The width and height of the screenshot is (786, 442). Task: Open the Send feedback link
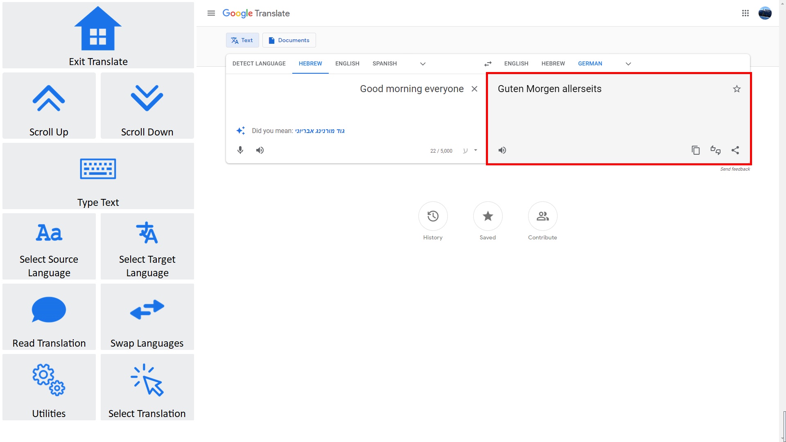(735, 169)
